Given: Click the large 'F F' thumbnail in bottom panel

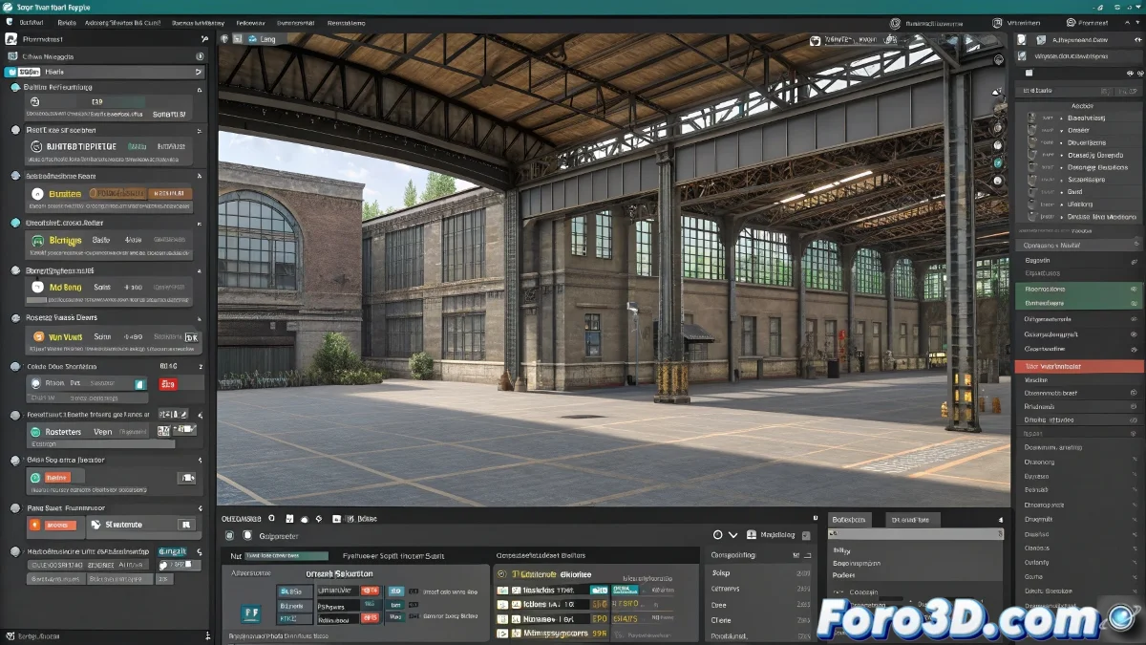Looking at the screenshot, I should [x=252, y=613].
